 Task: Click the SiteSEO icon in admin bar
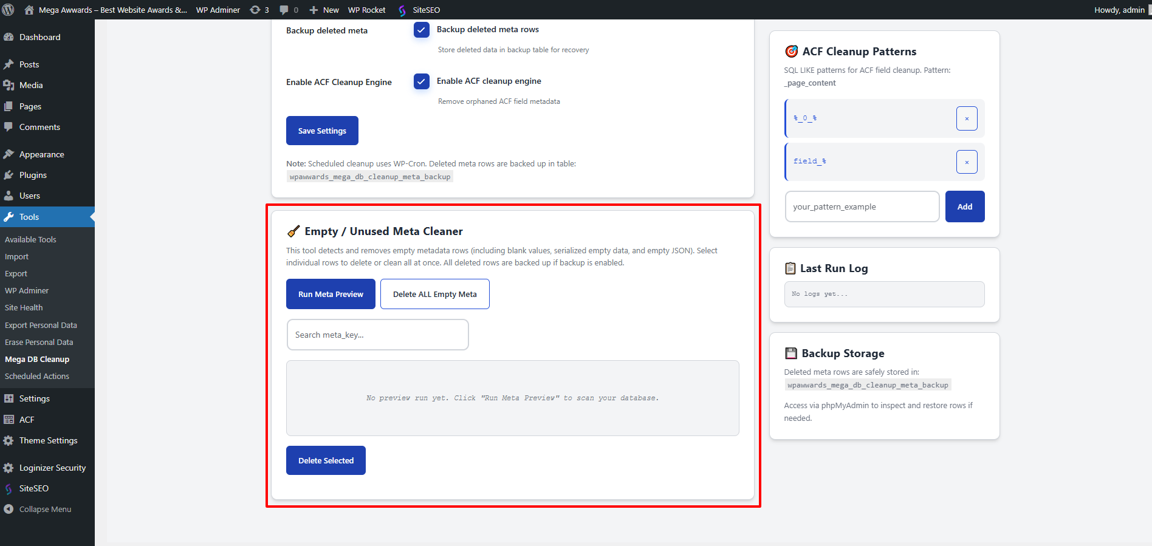coord(402,10)
